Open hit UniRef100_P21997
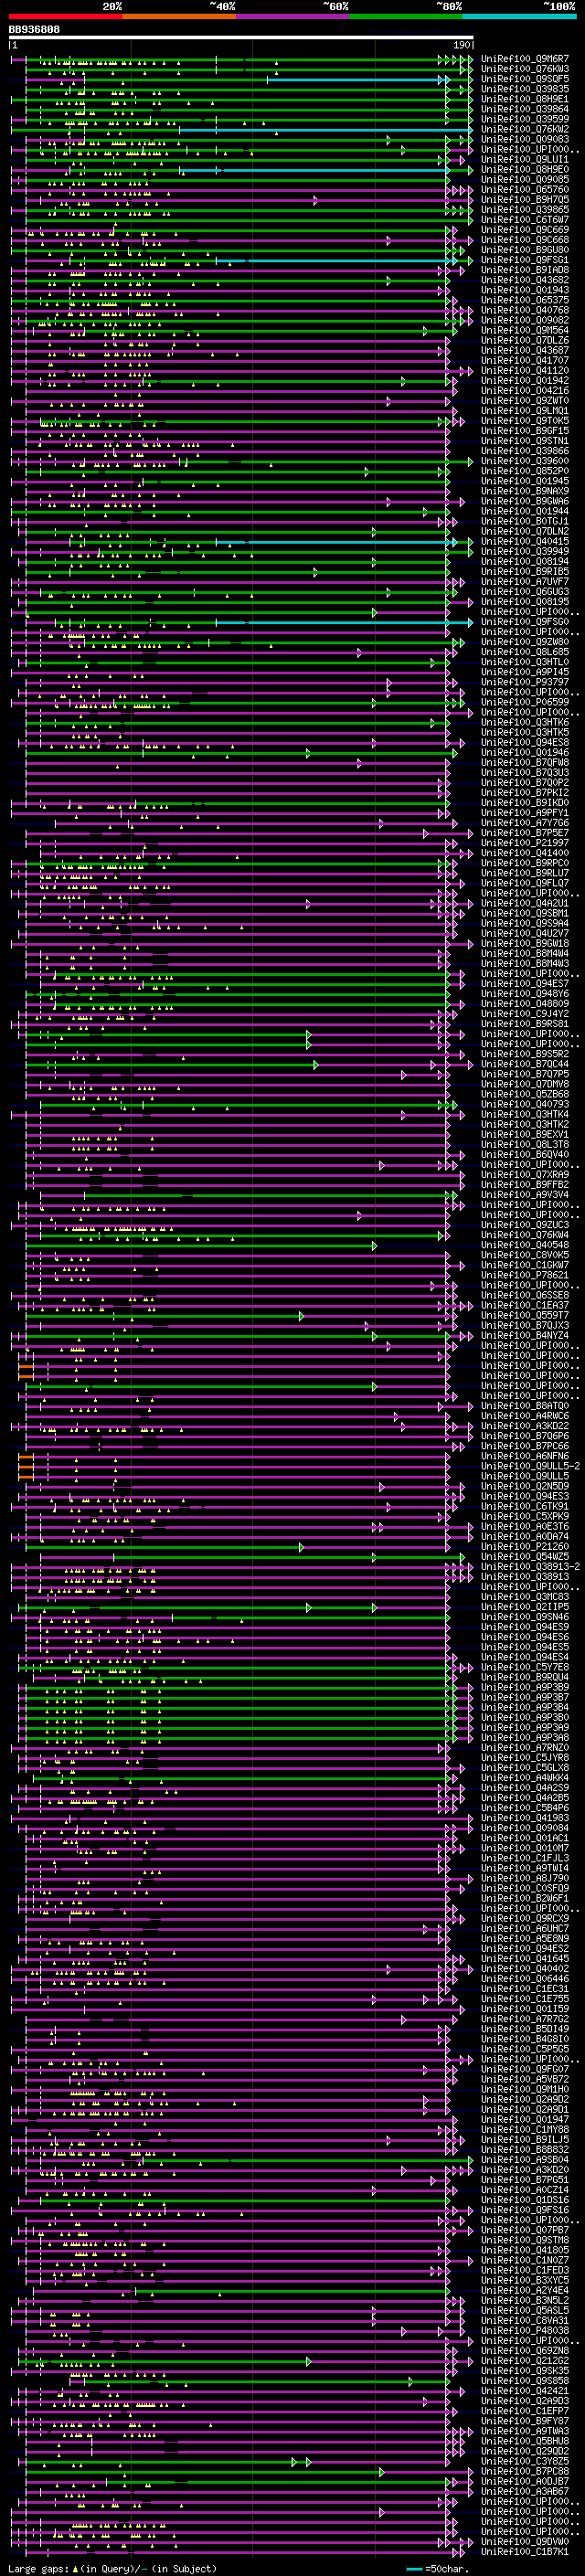Viewport: 585px width, 2576px height. 525,843
